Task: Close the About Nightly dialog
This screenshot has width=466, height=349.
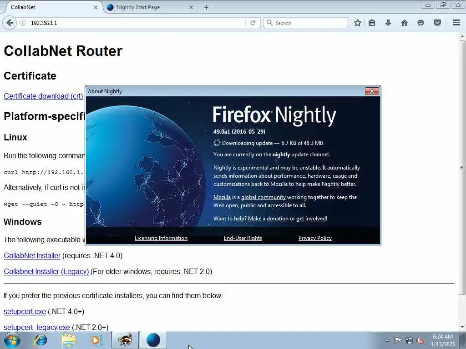Action: pyautogui.click(x=372, y=91)
